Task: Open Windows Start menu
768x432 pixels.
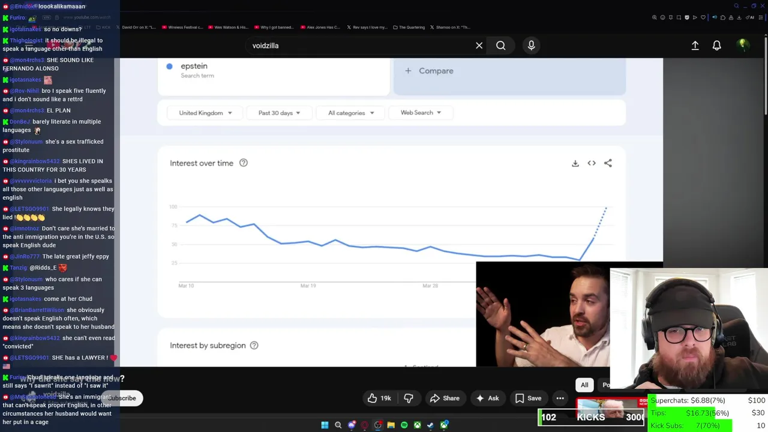Action: pyautogui.click(x=325, y=425)
